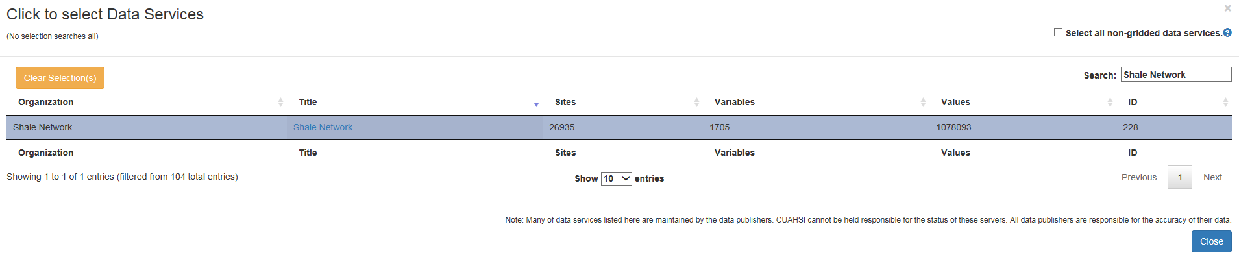Click the Values column header
This screenshot has width=1239, height=257.
[x=955, y=102]
